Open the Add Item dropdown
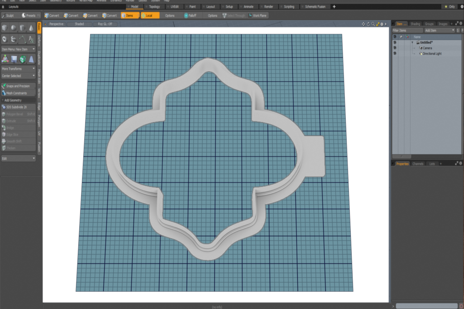This screenshot has width=464, height=309. coord(439,30)
